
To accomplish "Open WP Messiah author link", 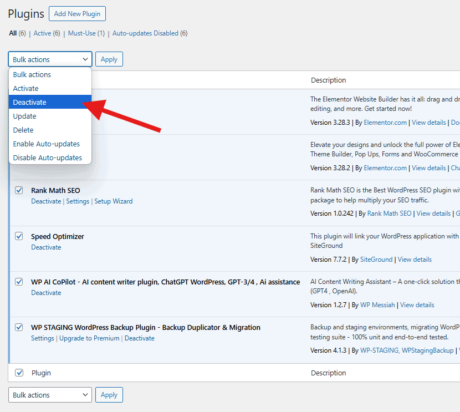I will (377, 305).
